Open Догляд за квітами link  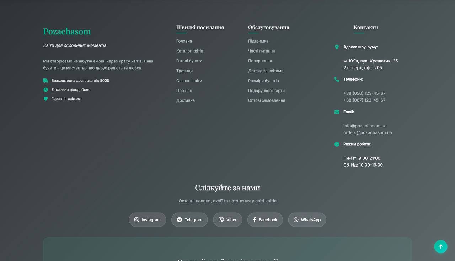pos(266,71)
